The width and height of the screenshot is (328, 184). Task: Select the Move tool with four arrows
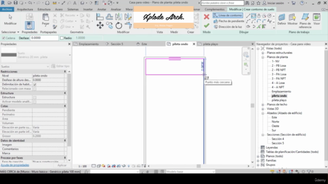click(x=100, y=26)
